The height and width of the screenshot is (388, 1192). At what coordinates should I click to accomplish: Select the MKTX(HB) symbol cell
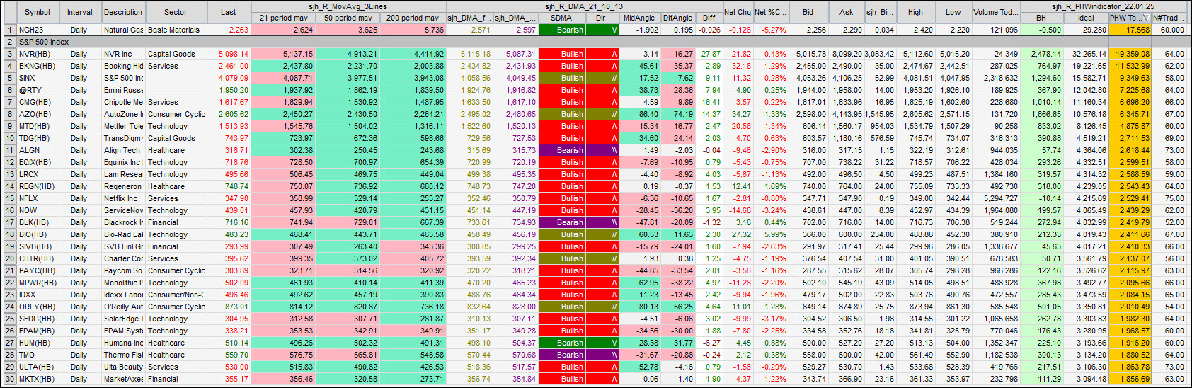(37, 379)
